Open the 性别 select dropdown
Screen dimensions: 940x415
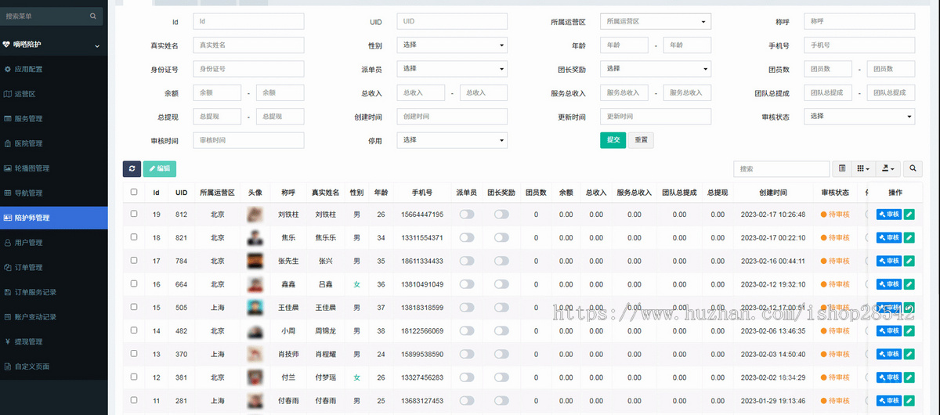point(452,45)
